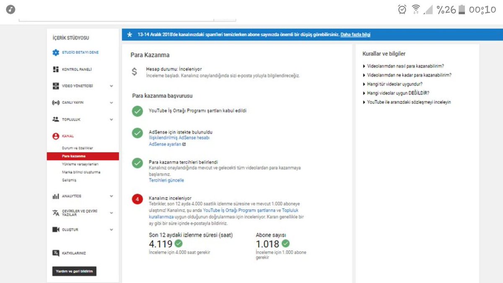Image resolution: width=503 pixels, height=283 pixels.
Task: Click external link icon beside AdSense ayarları
Action: point(184,144)
